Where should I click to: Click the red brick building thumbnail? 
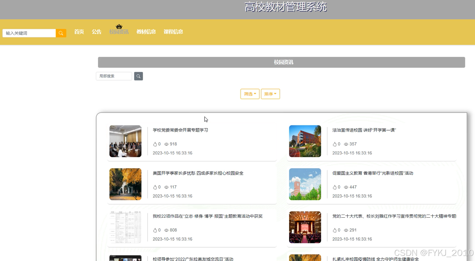pyautogui.click(x=305, y=141)
